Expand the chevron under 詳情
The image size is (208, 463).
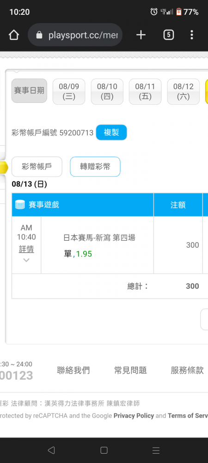[x=26, y=260]
